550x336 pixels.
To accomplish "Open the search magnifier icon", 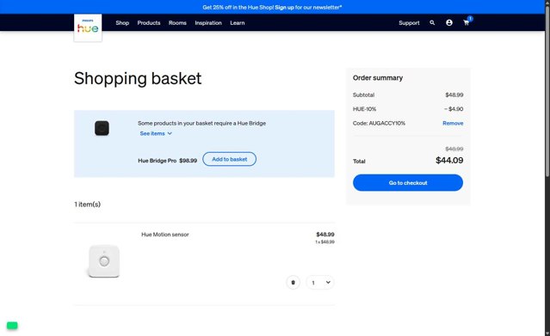I will click(x=432, y=23).
